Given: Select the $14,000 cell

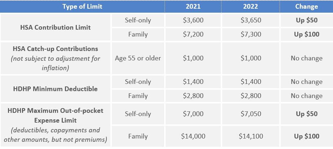Looking at the screenshot, I should coord(193,136).
